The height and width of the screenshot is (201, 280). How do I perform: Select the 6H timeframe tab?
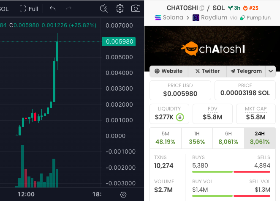pos(228,138)
